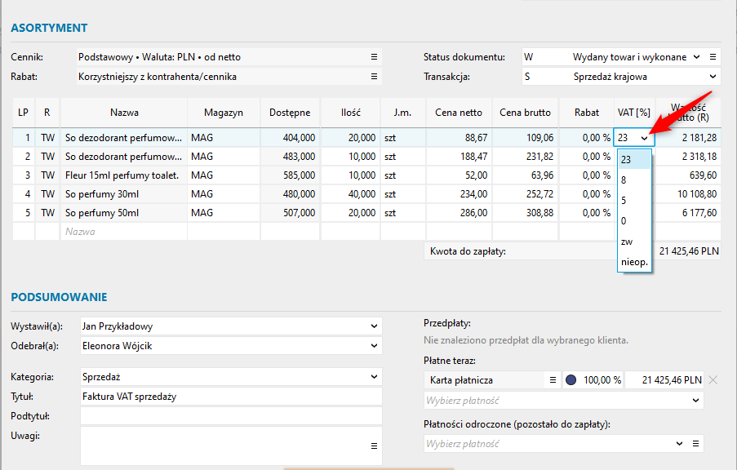Screen dimensions: 737x470
Task: Open the Płatności odroczone hamburger menu icon
Action: (x=696, y=444)
